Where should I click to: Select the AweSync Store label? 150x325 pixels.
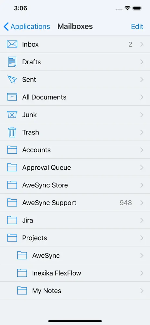pos(45,185)
